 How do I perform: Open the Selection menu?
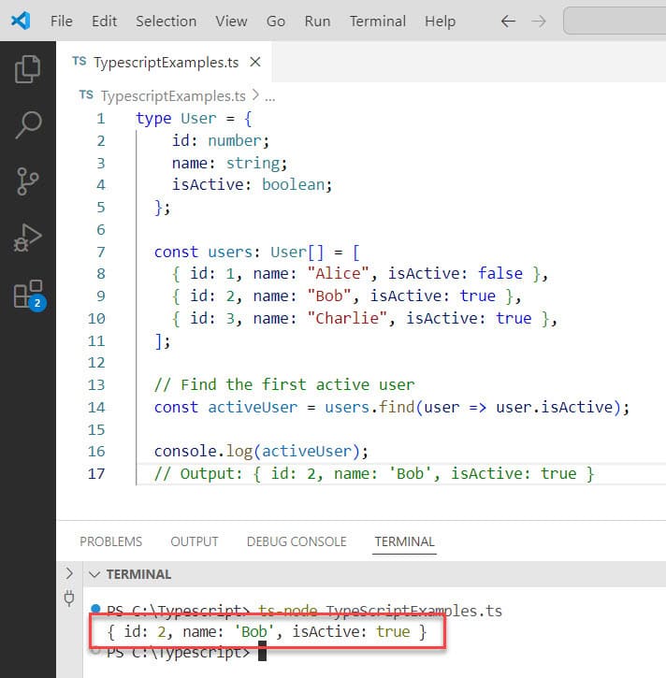[166, 22]
